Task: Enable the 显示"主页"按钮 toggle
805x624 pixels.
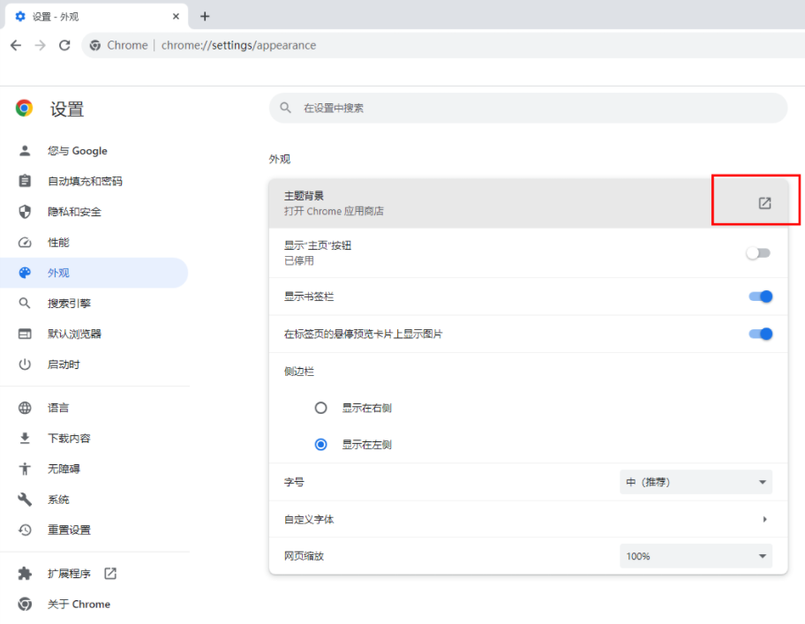Action: (758, 253)
